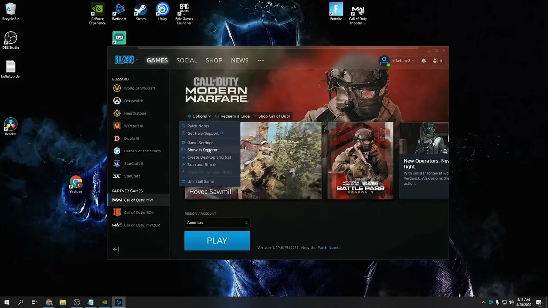This screenshot has height=308, width=548.
Task: Open the Blizzard logo dropdown menu
Action: tap(127, 60)
